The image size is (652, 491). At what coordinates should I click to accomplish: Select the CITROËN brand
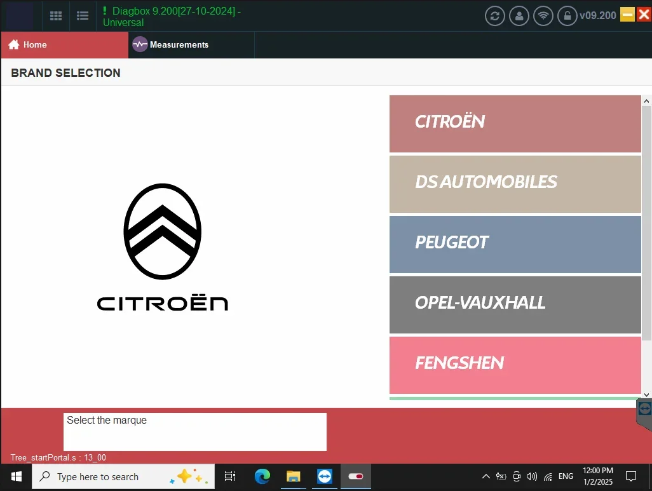pyautogui.click(x=515, y=123)
